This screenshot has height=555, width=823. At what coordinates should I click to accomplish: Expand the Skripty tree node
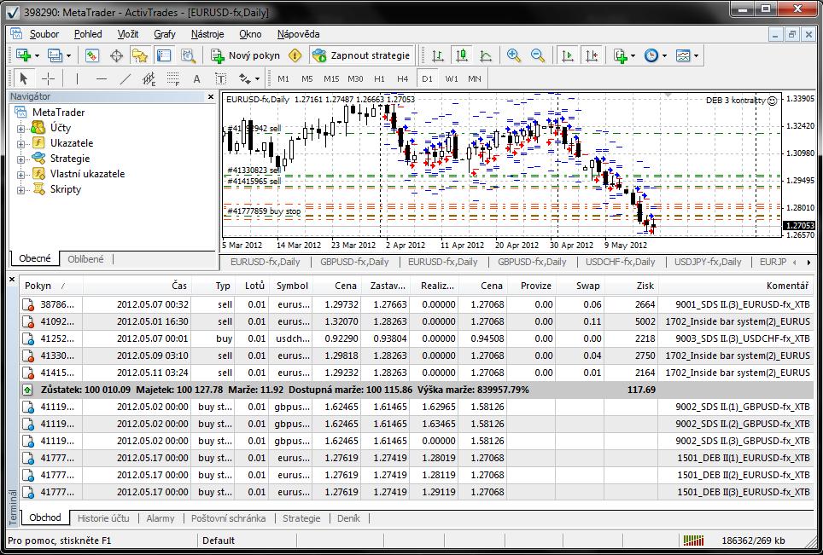(x=20, y=190)
